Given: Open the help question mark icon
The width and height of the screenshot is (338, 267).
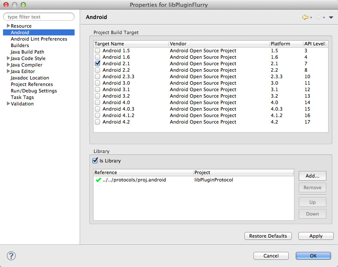Looking at the screenshot, I should [11, 256].
